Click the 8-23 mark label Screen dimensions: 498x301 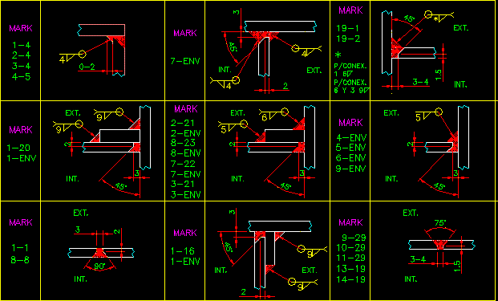[183, 143]
